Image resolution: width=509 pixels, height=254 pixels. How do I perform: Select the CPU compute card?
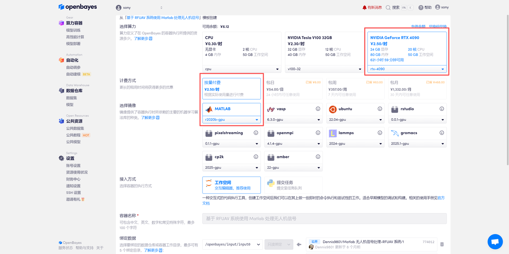[x=242, y=52]
